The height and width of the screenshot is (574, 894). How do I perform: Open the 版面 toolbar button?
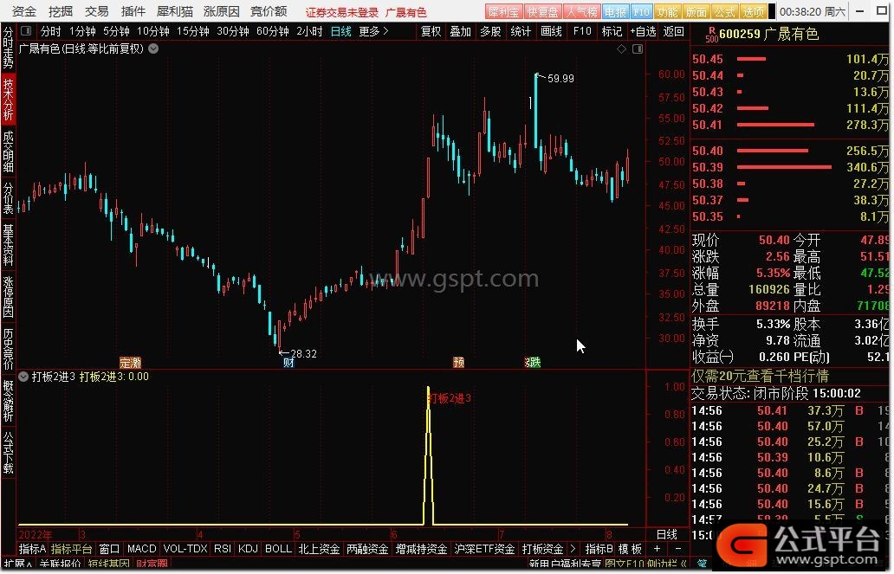click(x=696, y=11)
